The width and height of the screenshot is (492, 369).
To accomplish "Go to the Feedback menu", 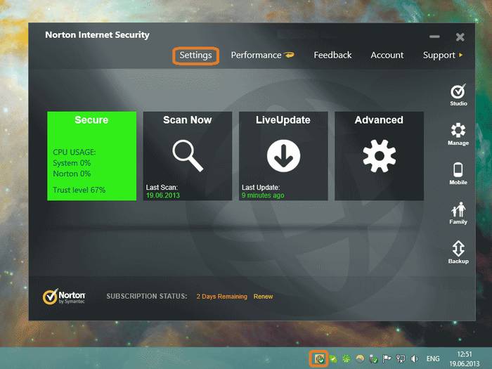I will pyautogui.click(x=332, y=56).
